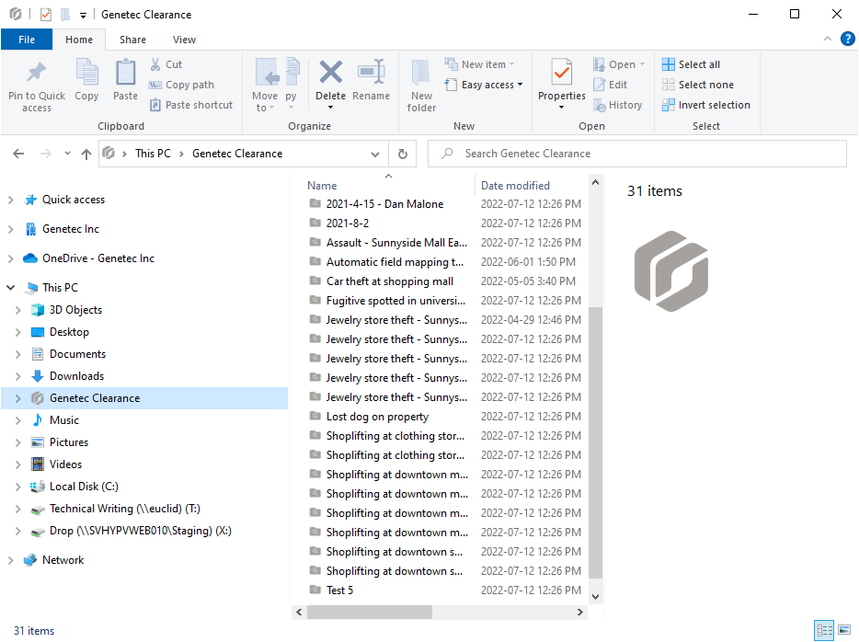Open the Open command dropdown
Image resolution: width=859 pixels, height=642 pixels.
tap(620, 64)
